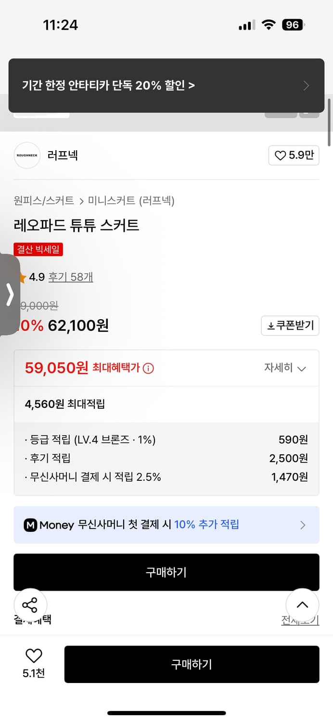Tap the share icon above the bottom bar

(x=30, y=605)
